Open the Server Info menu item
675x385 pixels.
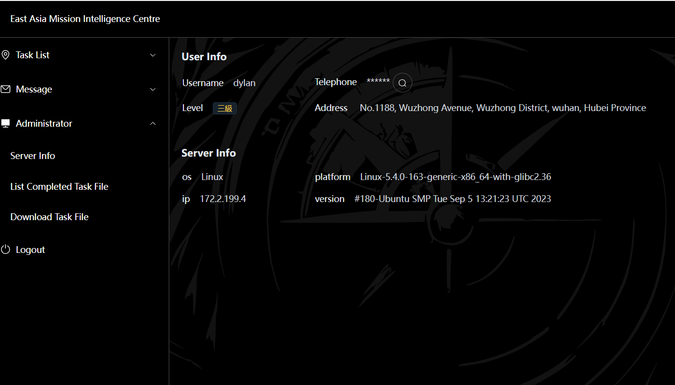tap(33, 156)
